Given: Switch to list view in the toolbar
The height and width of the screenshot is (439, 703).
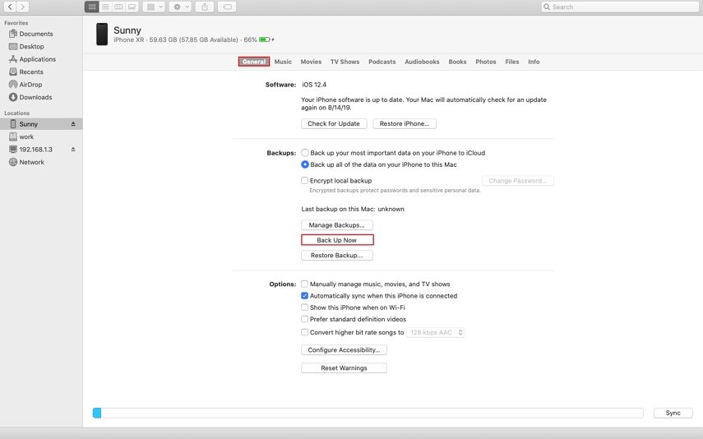Looking at the screenshot, I should (105, 7).
